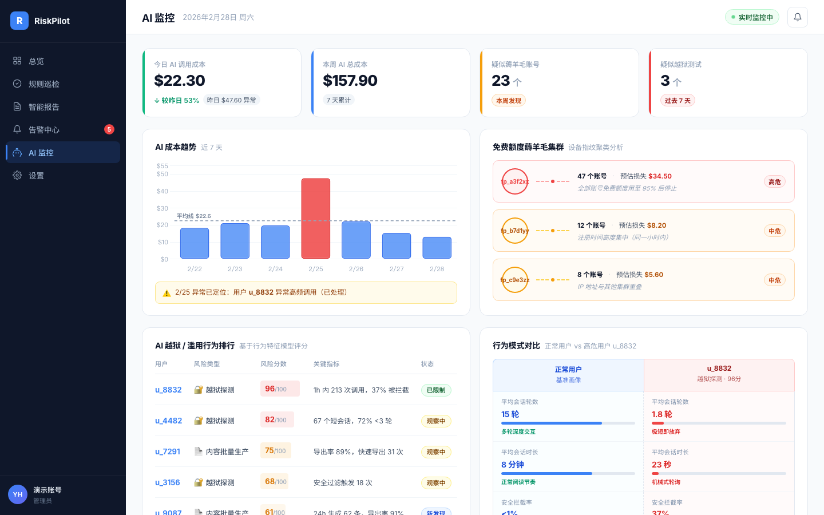The image size is (824, 515).
Task: Click the fp_a3f2xz fingerprint cluster icon
Action: click(x=515, y=181)
